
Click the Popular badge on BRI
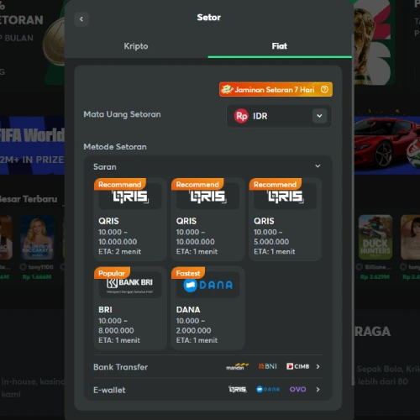(112, 273)
